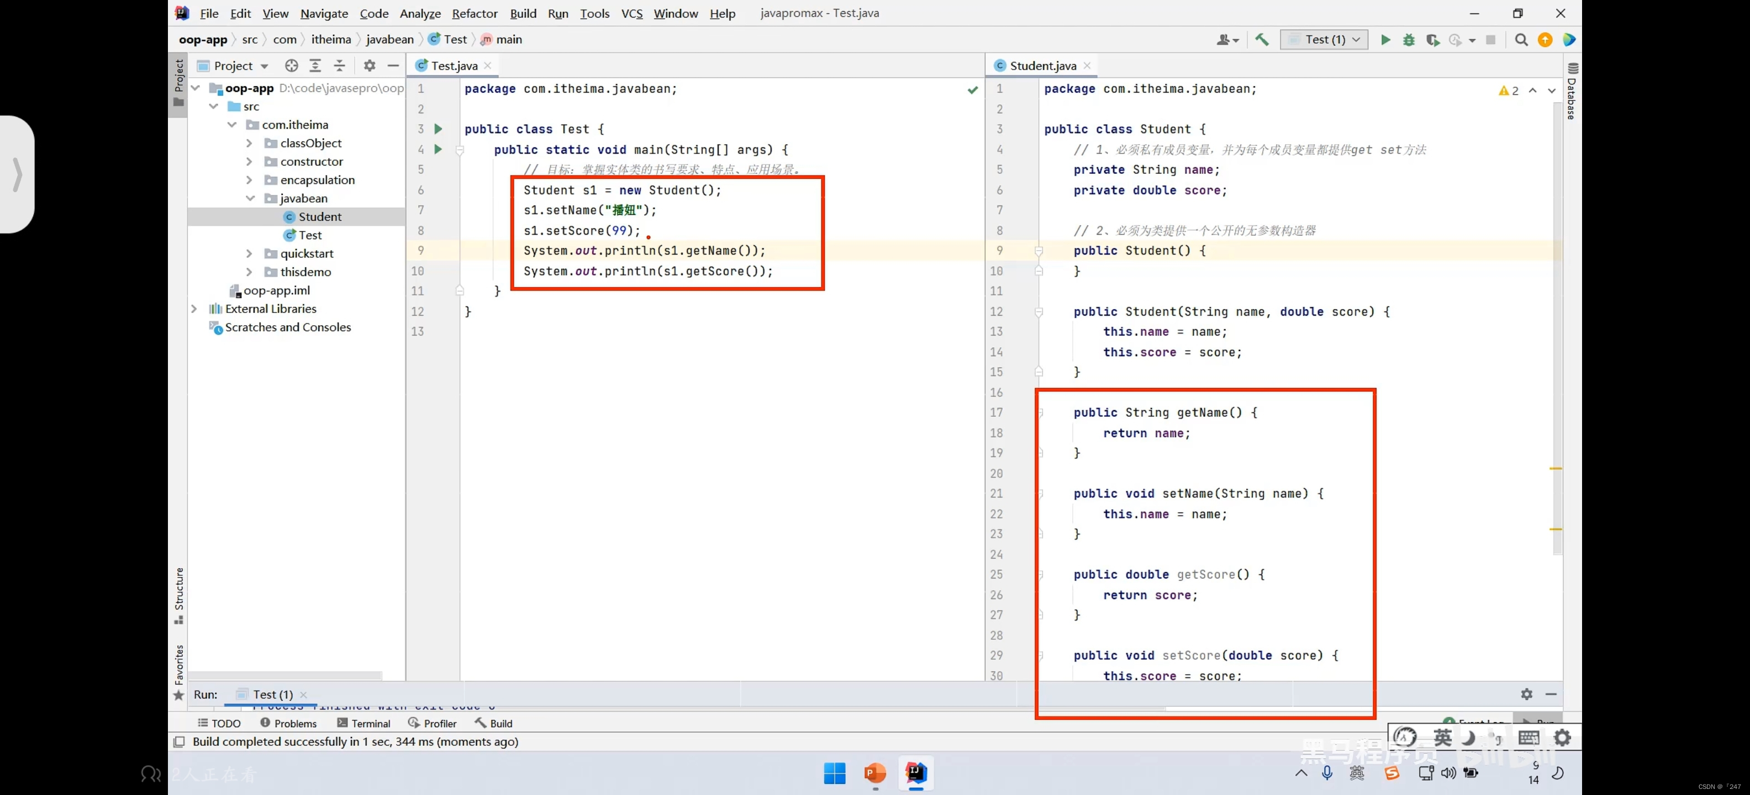This screenshot has height=795, width=1750.
Task: Toggle the Favorites sidebar tool button
Action: click(x=178, y=673)
